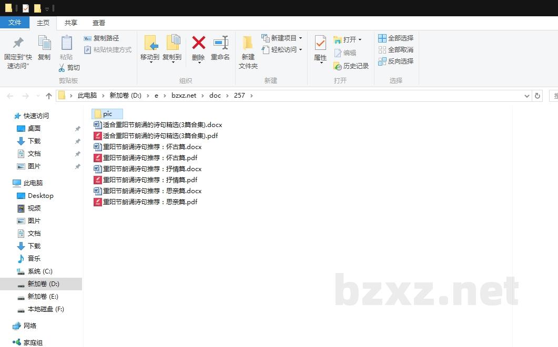Click the 重命名 (Rename) icon
The width and height of the screenshot is (558, 347).
[x=220, y=43]
